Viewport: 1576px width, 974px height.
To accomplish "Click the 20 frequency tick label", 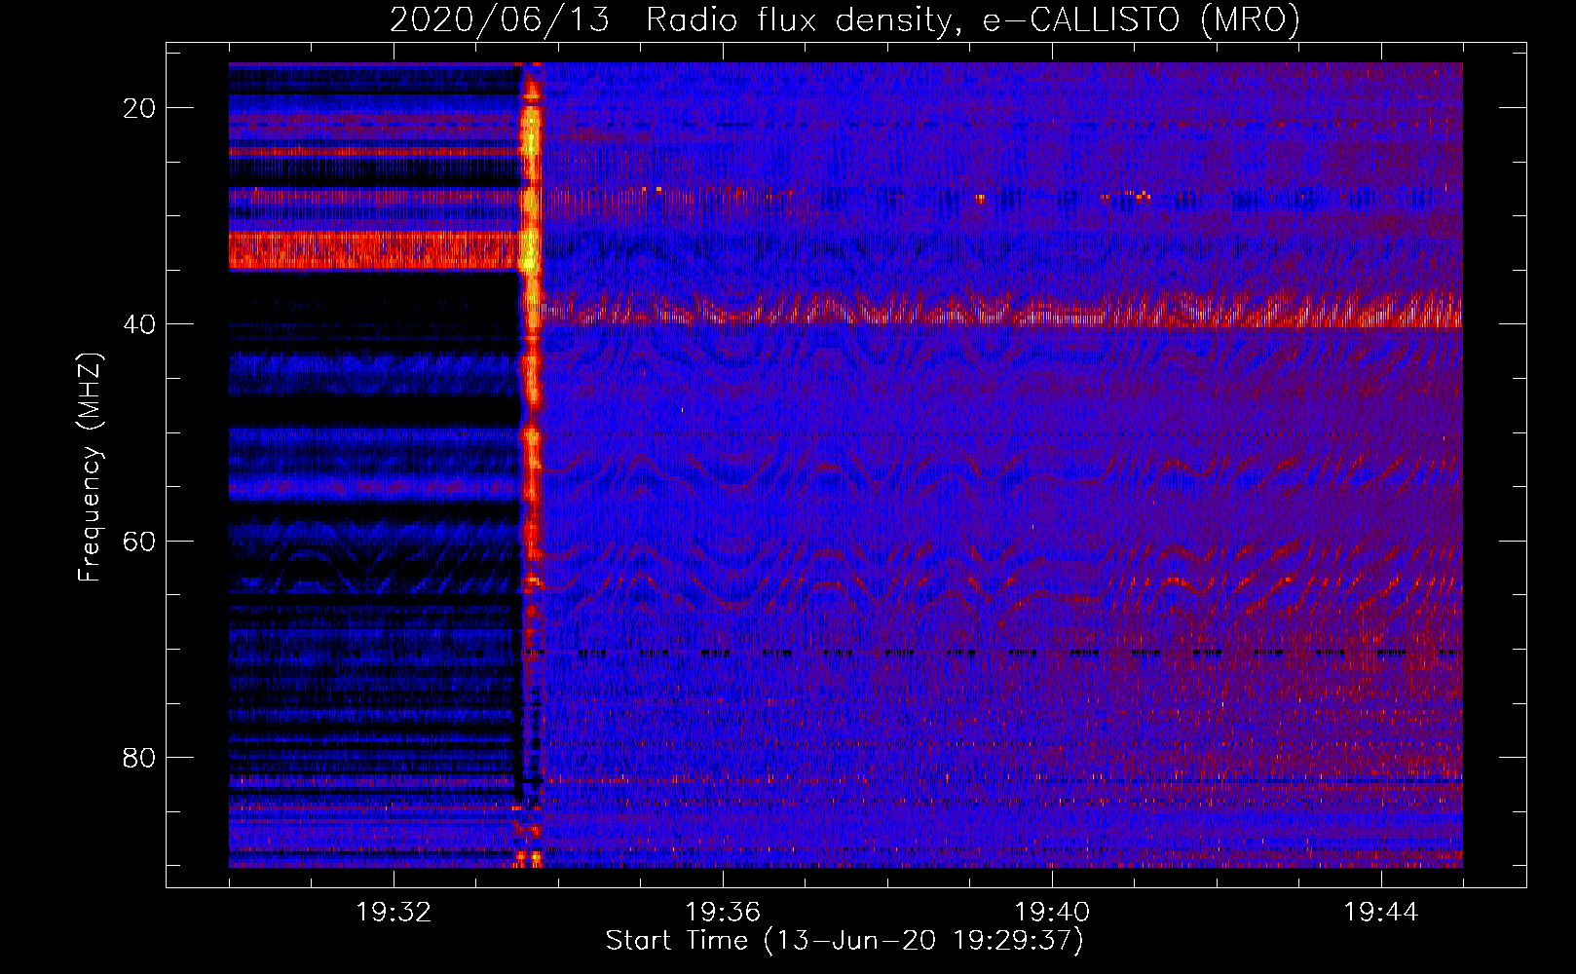I will [x=139, y=108].
